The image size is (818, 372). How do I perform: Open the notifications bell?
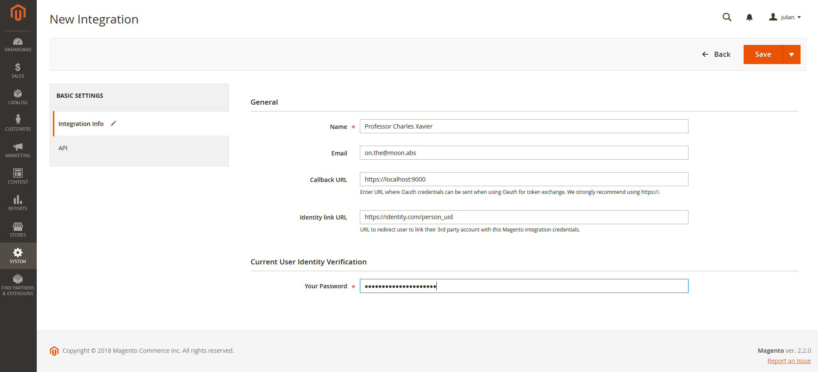pos(749,17)
